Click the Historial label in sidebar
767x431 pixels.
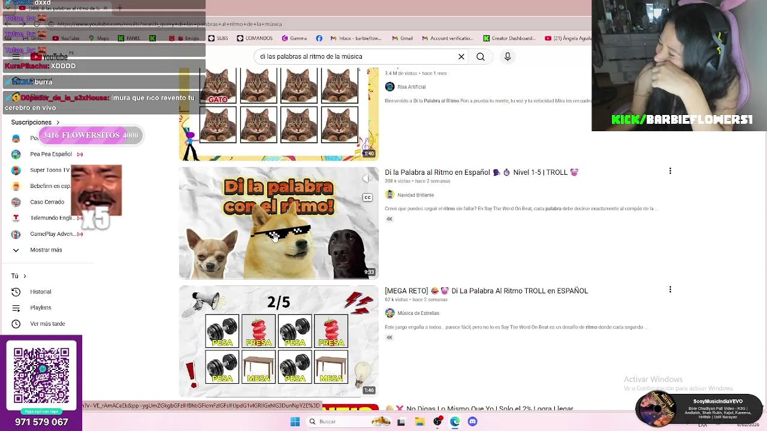coord(41,292)
